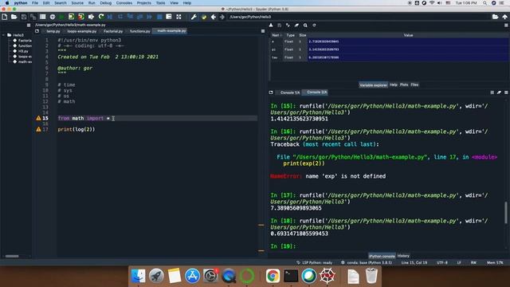Click Browse tabs button in console
Image resolution: width=510 pixels, height=287 pixels.
click(271, 92)
